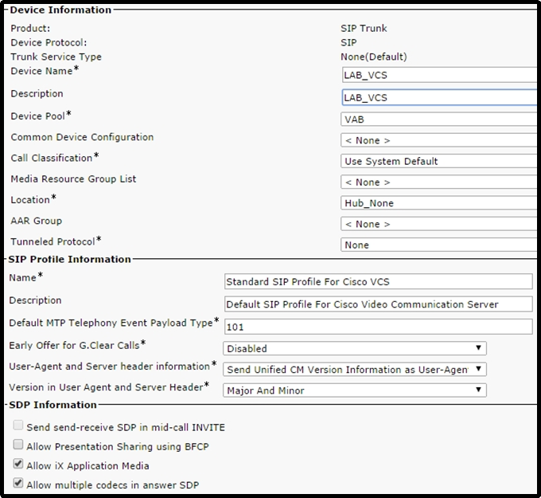This screenshot has height=498, width=541.
Task: Click the SIP Profile Description field
Action: (378, 304)
